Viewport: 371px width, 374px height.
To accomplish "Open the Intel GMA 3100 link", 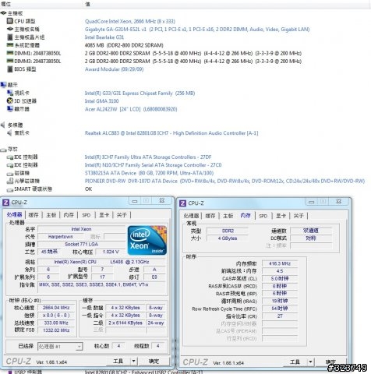I will click(101, 101).
